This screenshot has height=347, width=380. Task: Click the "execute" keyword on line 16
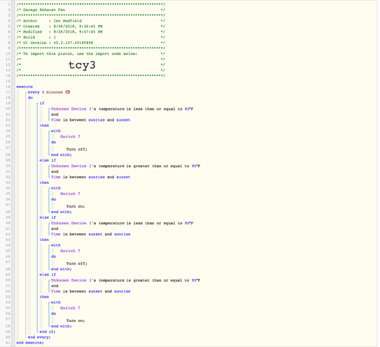click(x=24, y=87)
